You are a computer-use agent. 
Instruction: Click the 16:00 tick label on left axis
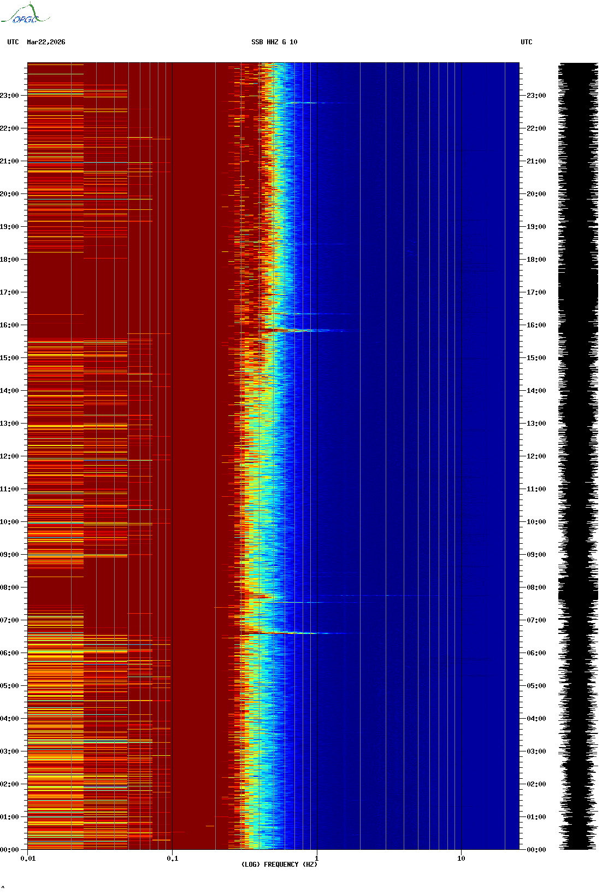[9, 325]
